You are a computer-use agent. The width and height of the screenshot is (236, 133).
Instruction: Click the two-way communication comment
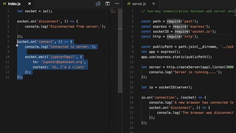click(x=187, y=11)
